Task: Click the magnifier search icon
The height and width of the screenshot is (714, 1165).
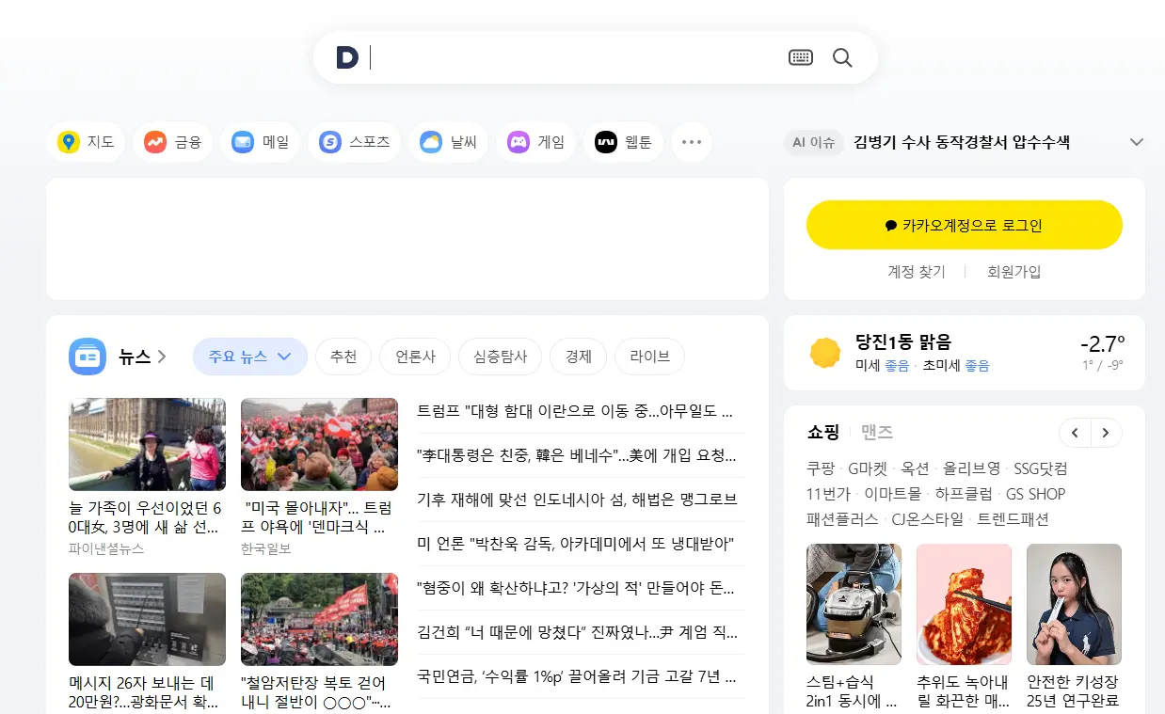Action: point(842,57)
